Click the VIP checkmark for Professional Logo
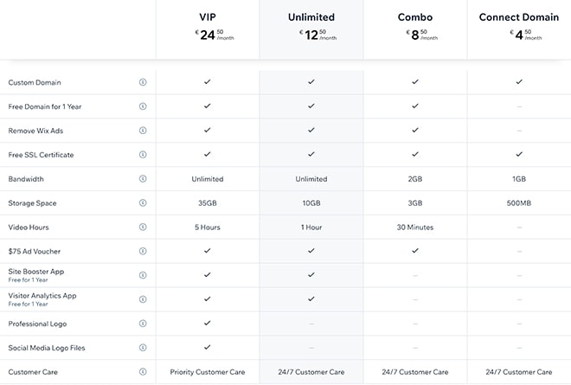571x385 pixels. tap(208, 324)
